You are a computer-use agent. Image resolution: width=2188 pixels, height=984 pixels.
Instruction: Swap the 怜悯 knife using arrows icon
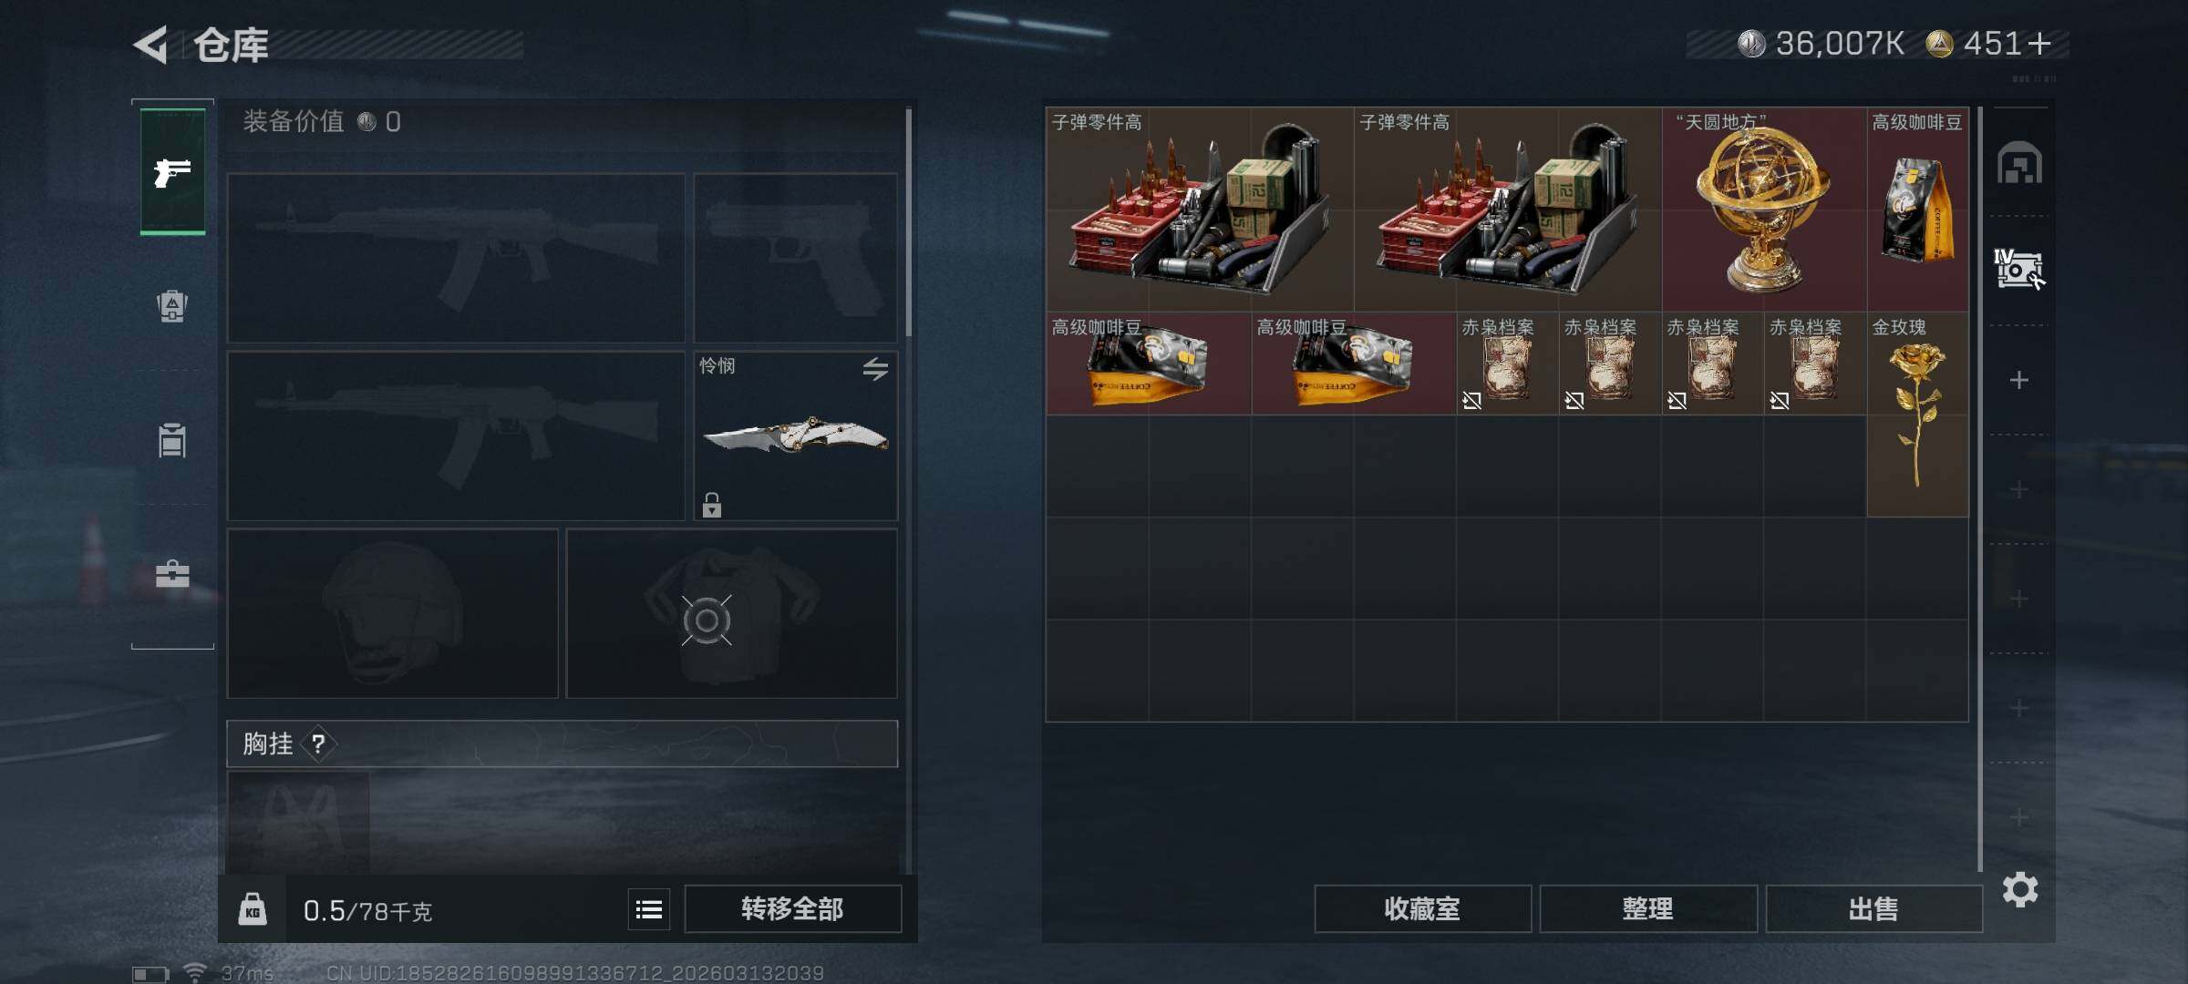pyautogui.click(x=875, y=368)
